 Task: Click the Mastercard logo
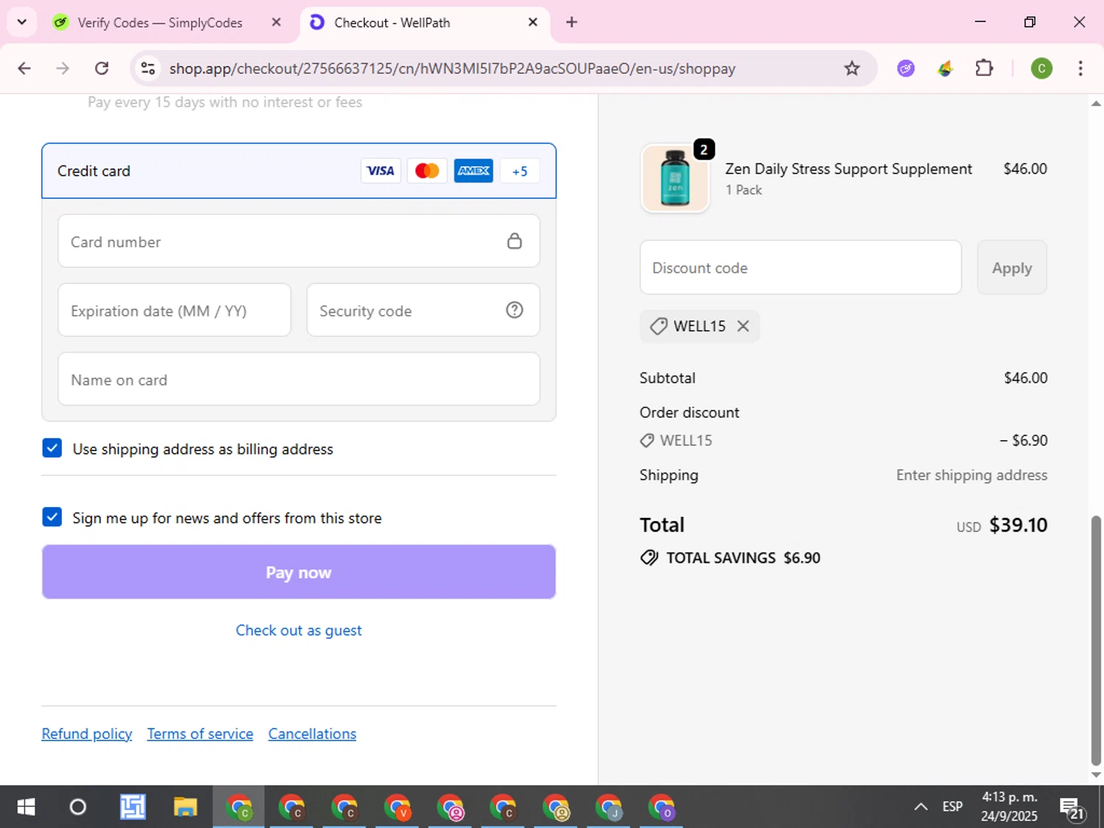427,171
